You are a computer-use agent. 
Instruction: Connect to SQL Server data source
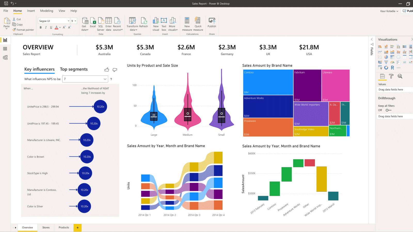point(101,24)
